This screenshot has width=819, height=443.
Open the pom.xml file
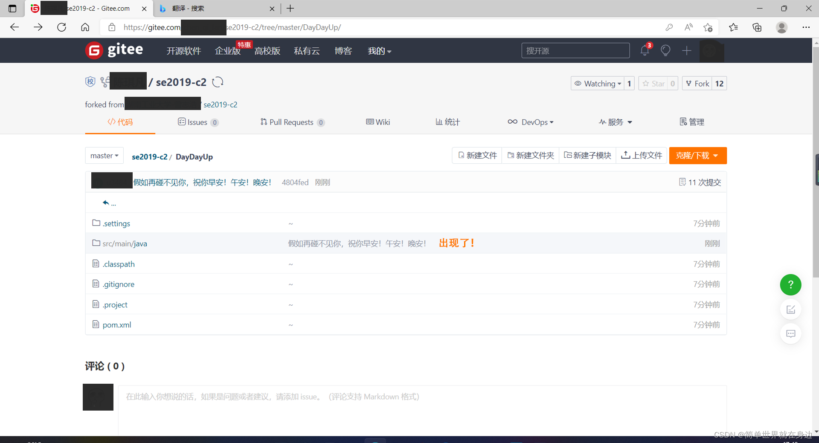116,324
